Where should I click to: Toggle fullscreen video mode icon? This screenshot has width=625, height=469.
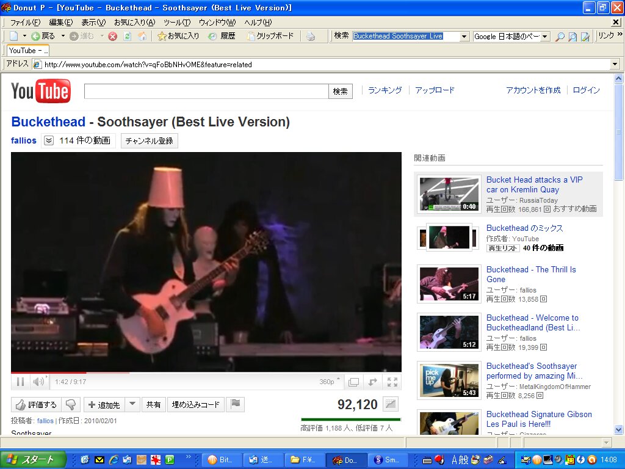[x=392, y=382]
